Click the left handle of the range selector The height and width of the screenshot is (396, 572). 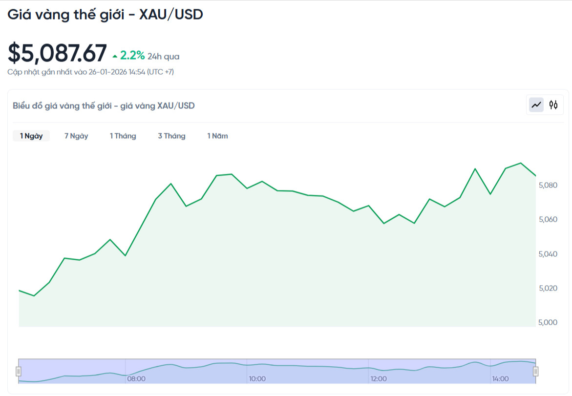tap(18, 371)
